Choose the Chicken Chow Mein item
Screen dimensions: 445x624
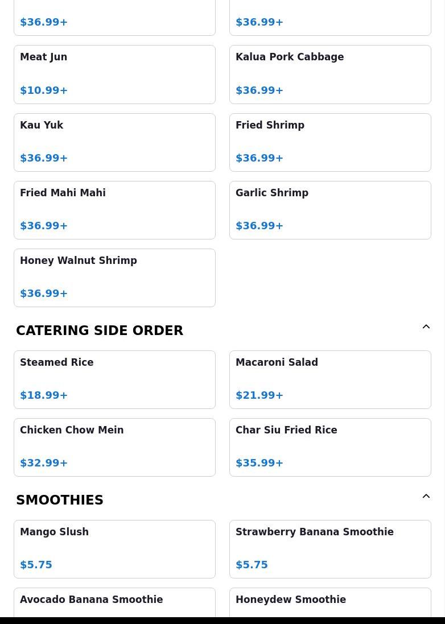coord(114,447)
